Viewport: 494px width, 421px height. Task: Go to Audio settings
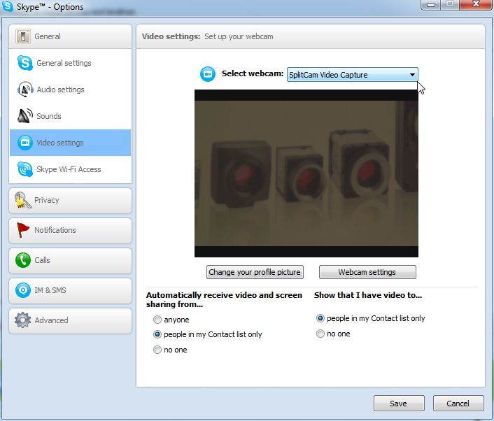pyautogui.click(x=70, y=90)
